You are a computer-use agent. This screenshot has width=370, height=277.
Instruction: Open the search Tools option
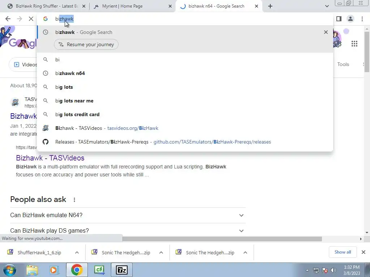click(343, 64)
